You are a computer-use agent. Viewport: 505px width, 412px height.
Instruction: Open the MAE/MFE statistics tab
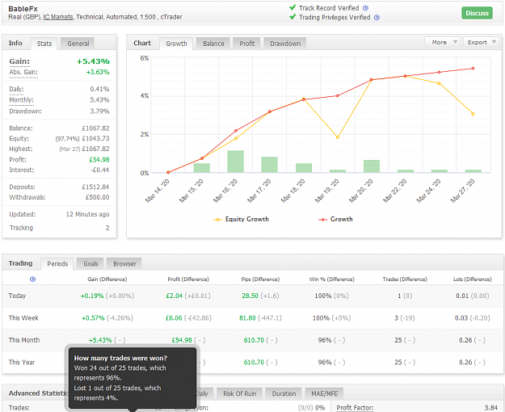324,393
